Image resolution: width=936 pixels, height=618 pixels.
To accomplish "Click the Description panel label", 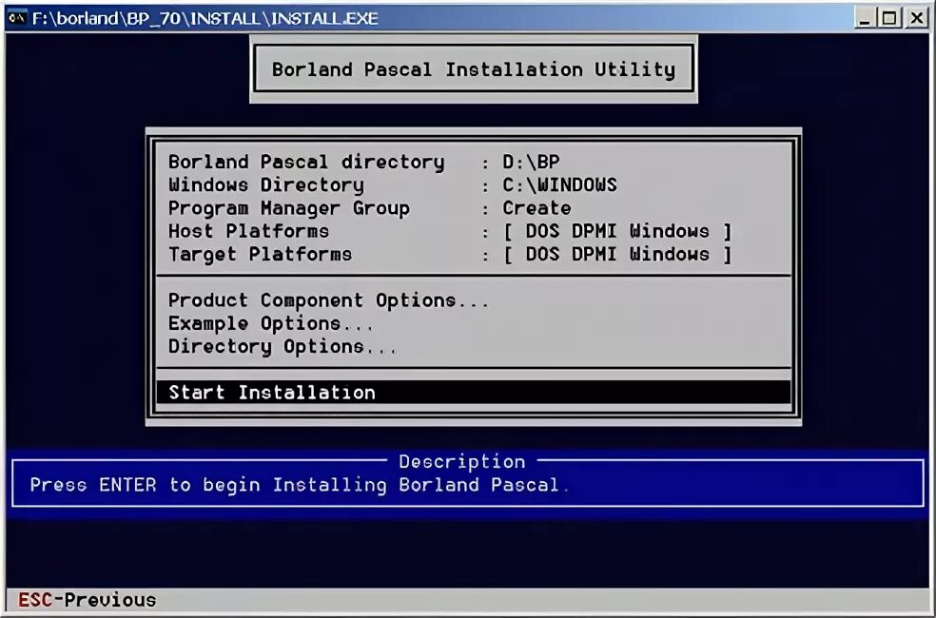I will (x=462, y=462).
